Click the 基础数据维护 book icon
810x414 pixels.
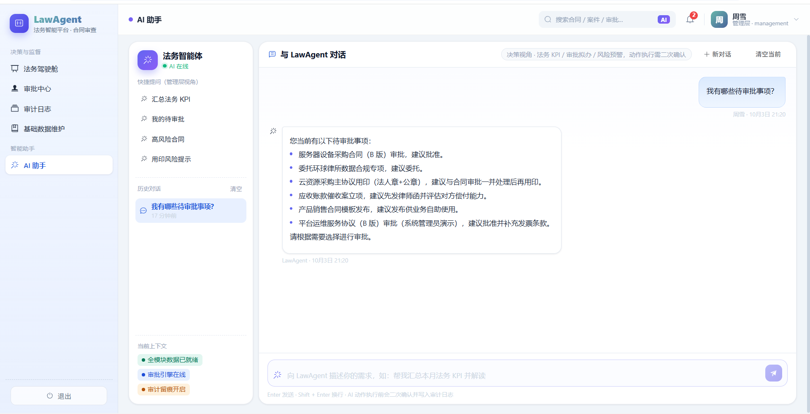click(x=15, y=128)
